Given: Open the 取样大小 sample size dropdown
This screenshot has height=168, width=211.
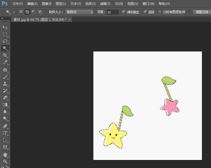Looking at the screenshot, I should coord(79,12).
